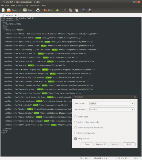The width and height of the screenshot is (142, 160).
Task: Close the gedit window
Action: 139,2
